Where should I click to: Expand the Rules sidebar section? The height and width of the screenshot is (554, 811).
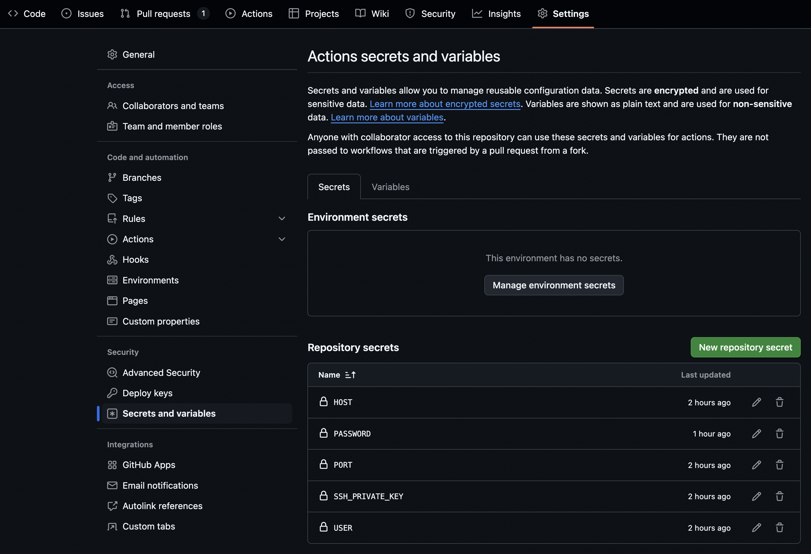pos(282,219)
